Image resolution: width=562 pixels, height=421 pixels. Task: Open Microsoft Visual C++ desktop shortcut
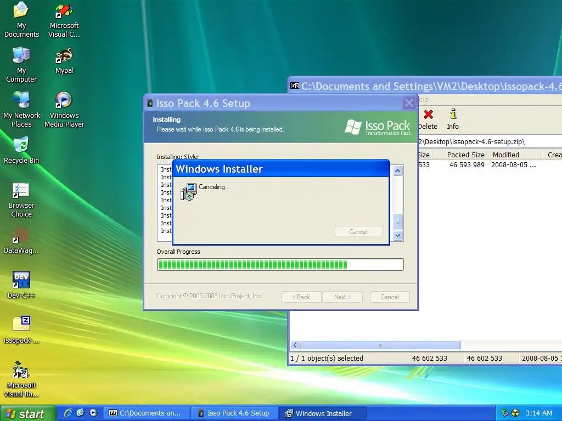point(64,21)
